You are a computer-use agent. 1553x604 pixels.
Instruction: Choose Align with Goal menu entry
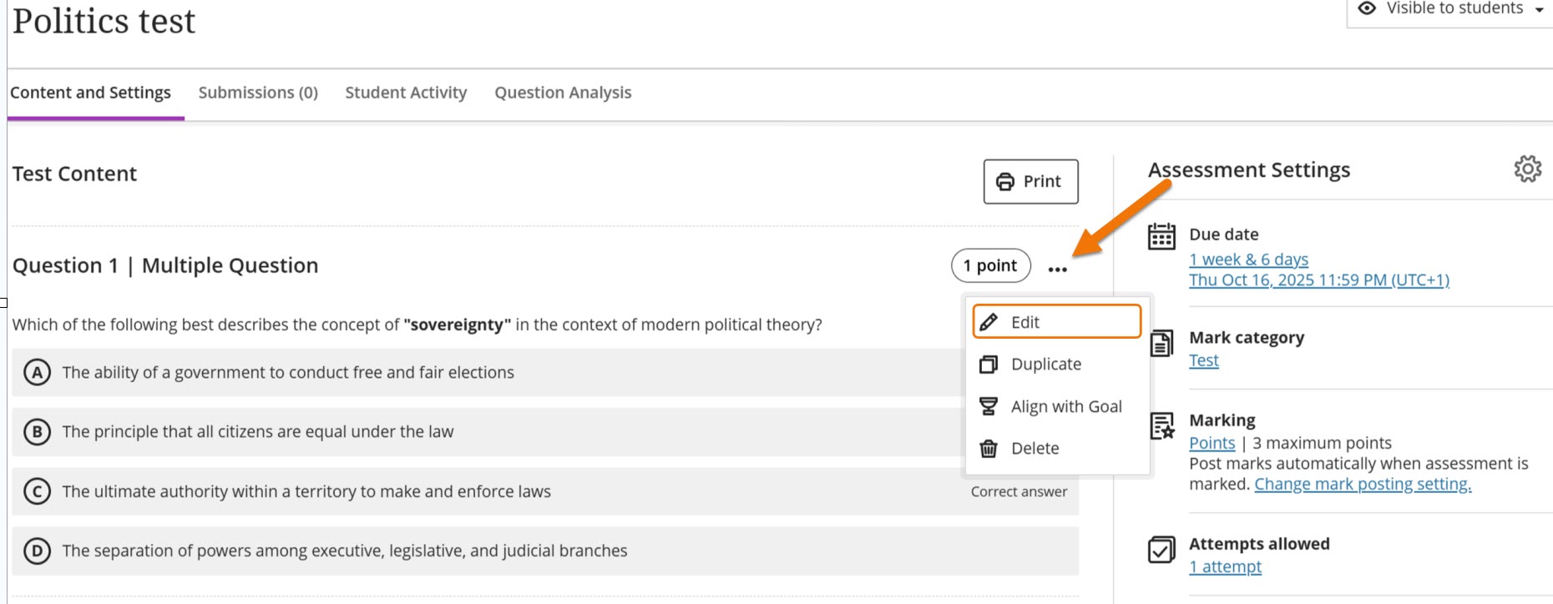click(1065, 406)
